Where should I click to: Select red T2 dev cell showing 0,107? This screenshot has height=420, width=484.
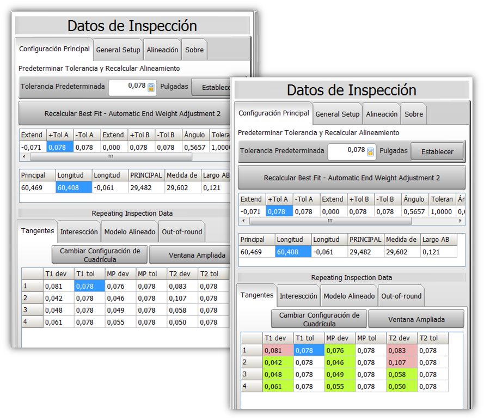pyautogui.click(x=402, y=362)
